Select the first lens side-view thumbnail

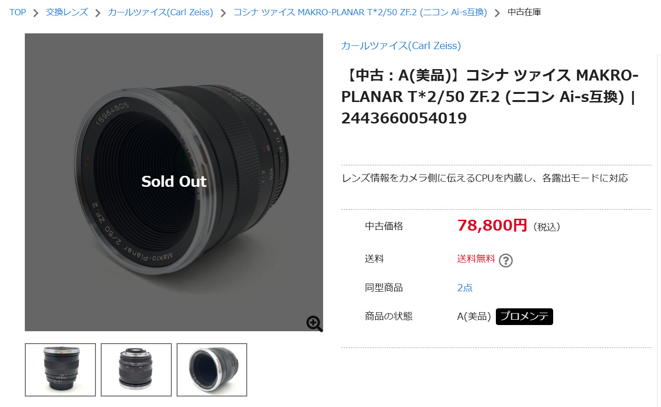[x=60, y=370]
